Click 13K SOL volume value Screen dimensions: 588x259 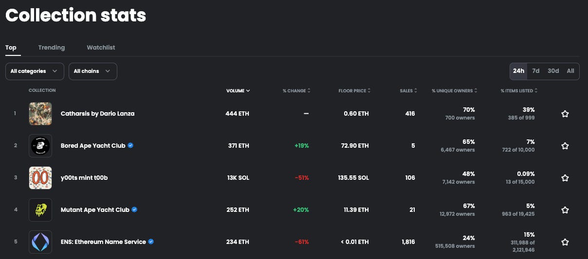click(238, 178)
